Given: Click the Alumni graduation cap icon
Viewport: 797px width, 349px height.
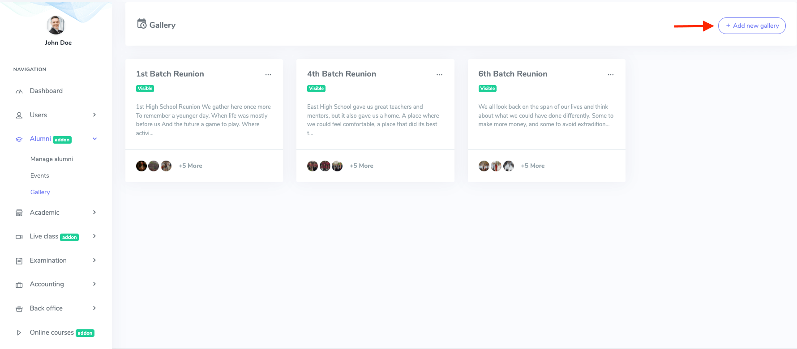Looking at the screenshot, I should click(x=19, y=139).
